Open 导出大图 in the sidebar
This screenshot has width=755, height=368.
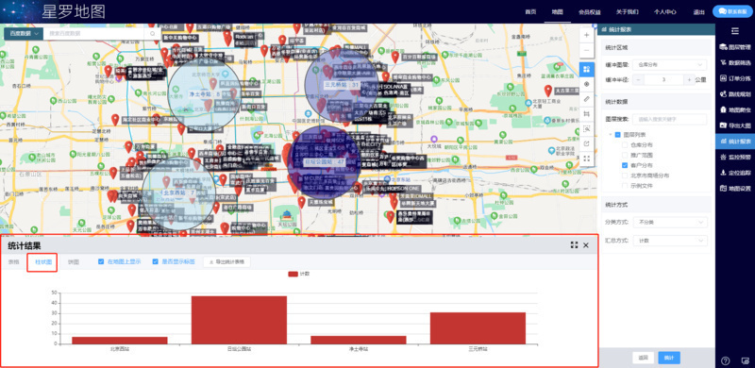[x=735, y=125]
